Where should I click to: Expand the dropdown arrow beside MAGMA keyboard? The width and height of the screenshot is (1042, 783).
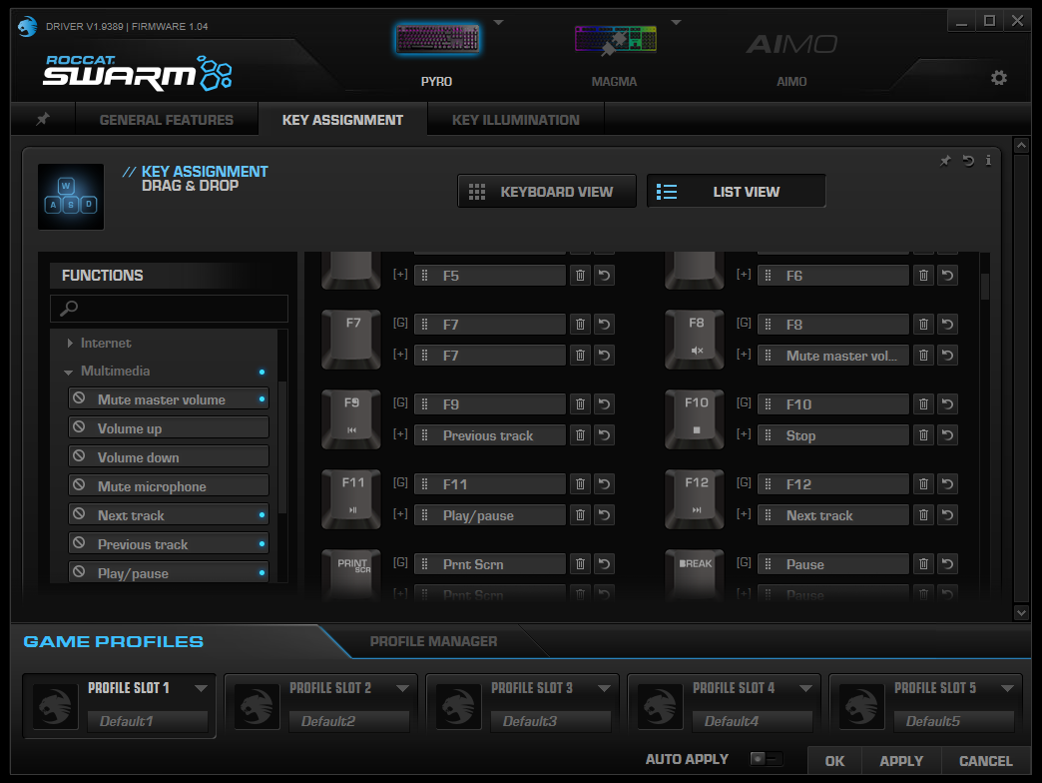pyautogui.click(x=677, y=23)
